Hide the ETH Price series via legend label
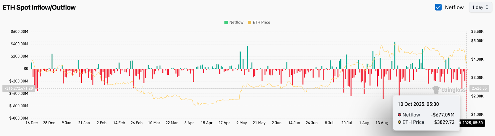This screenshot has height=136, width=495. click(x=261, y=23)
